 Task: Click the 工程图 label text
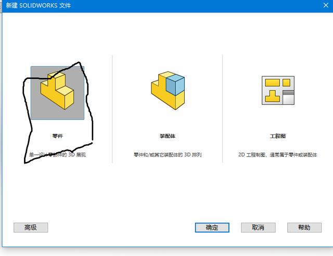tap(278, 136)
